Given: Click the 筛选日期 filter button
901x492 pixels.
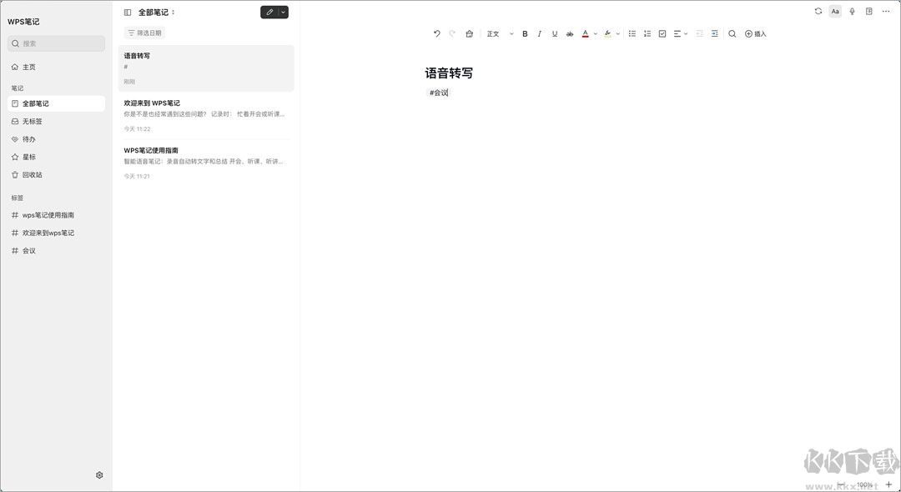Looking at the screenshot, I should tap(143, 33).
